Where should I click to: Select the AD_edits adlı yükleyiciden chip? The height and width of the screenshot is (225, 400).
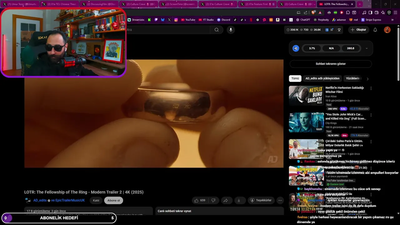322,78
